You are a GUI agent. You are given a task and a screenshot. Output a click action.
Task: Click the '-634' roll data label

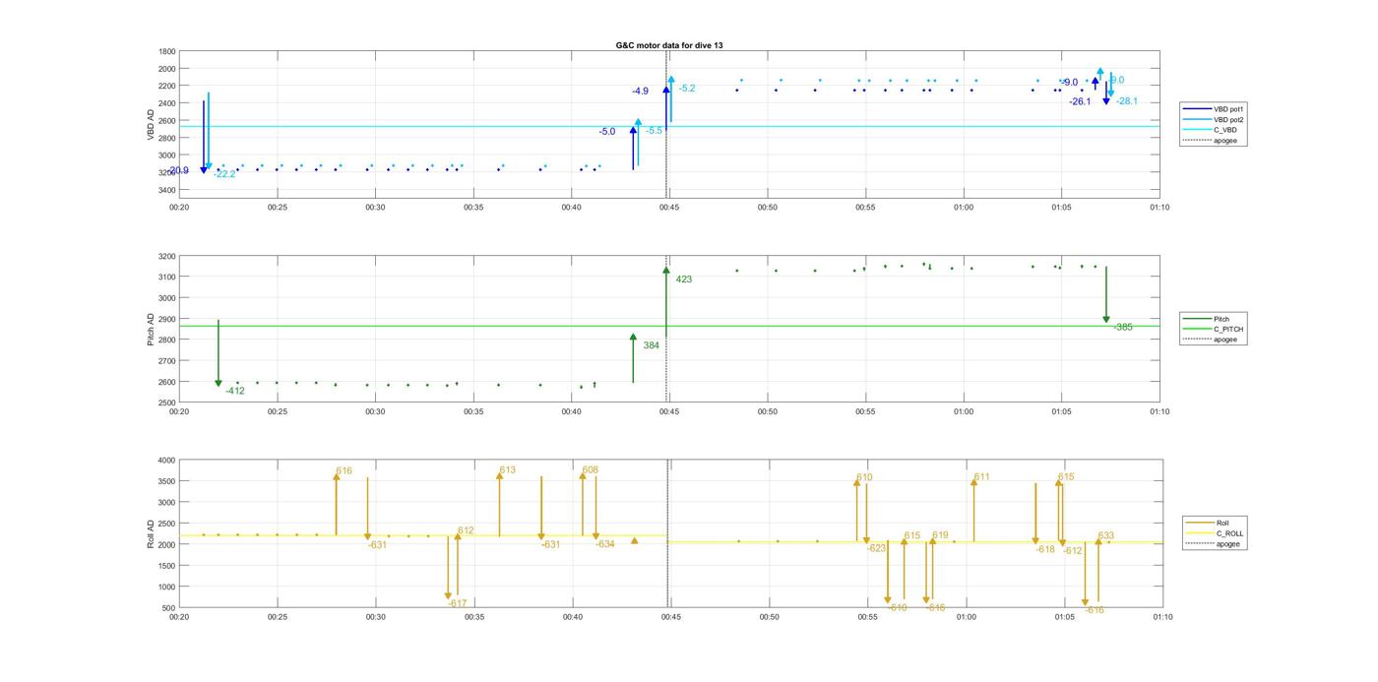(604, 544)
